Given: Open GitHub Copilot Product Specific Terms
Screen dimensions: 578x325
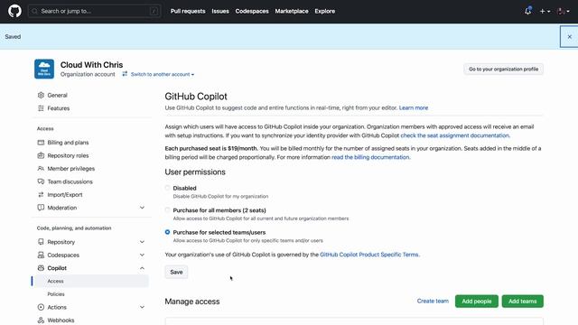Looking at the screenshot, I should point(369,255).
